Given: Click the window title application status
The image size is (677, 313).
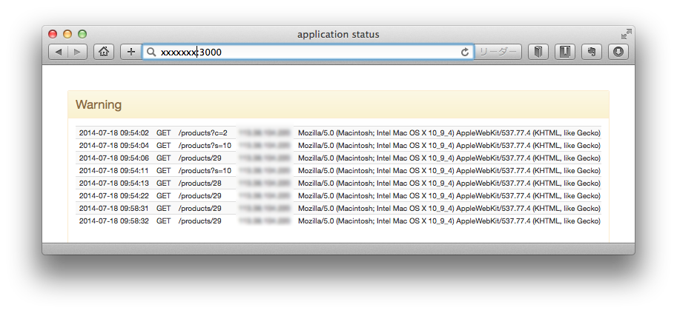Looking at the screenshot, I should pos(338,35).
